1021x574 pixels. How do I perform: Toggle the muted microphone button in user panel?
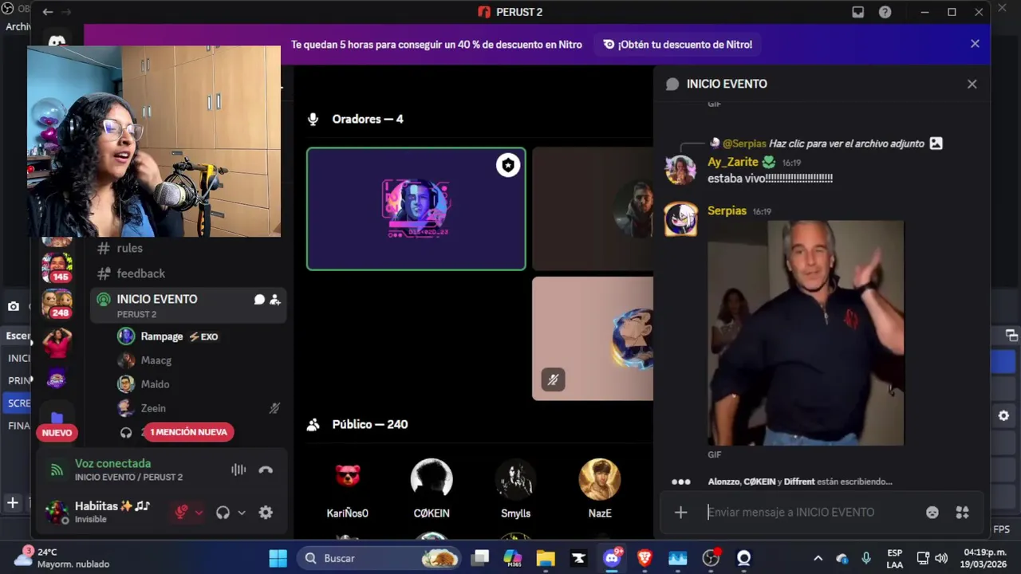(181, 513)
